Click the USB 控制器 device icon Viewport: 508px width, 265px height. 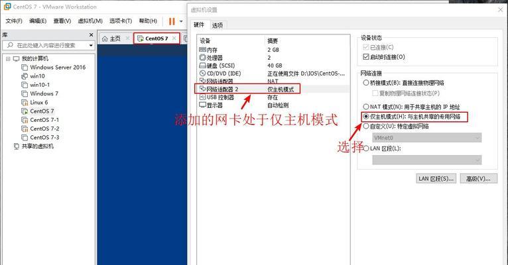coord(202,97)
